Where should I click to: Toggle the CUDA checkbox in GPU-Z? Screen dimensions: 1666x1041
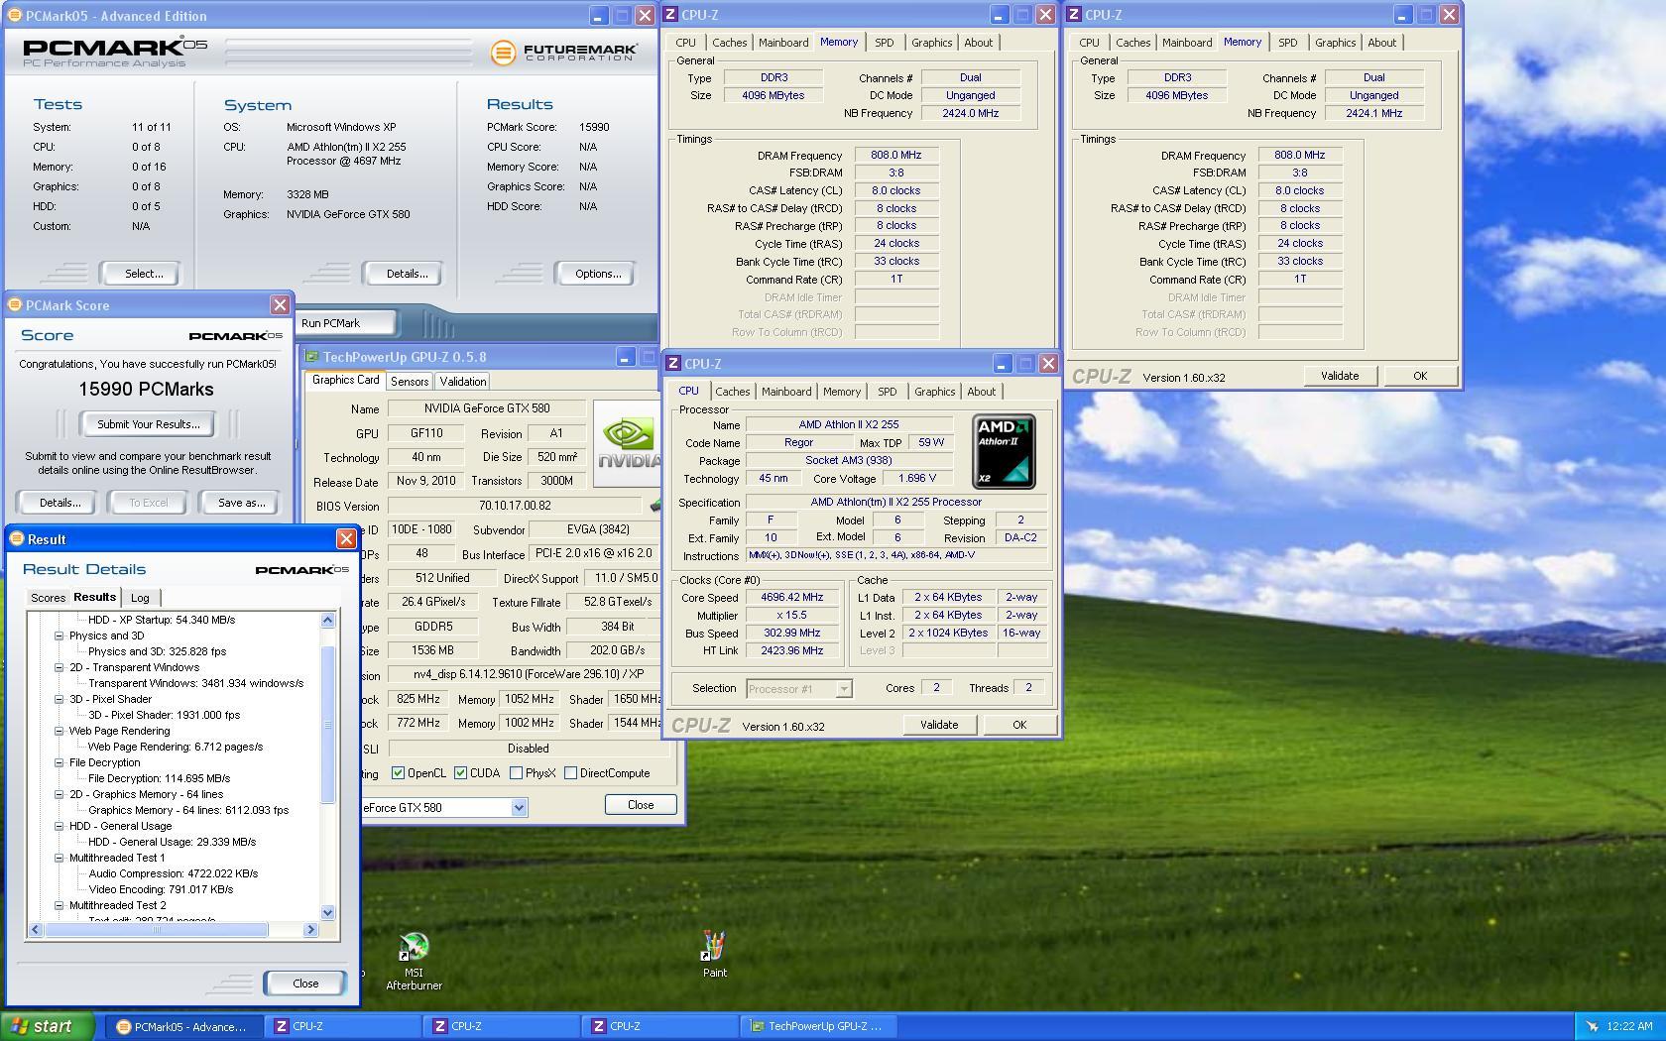tap(460, 773)
